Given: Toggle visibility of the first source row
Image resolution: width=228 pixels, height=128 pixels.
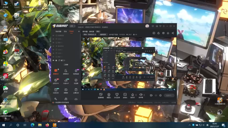Looking at the screenshot, I should point(53,35).
